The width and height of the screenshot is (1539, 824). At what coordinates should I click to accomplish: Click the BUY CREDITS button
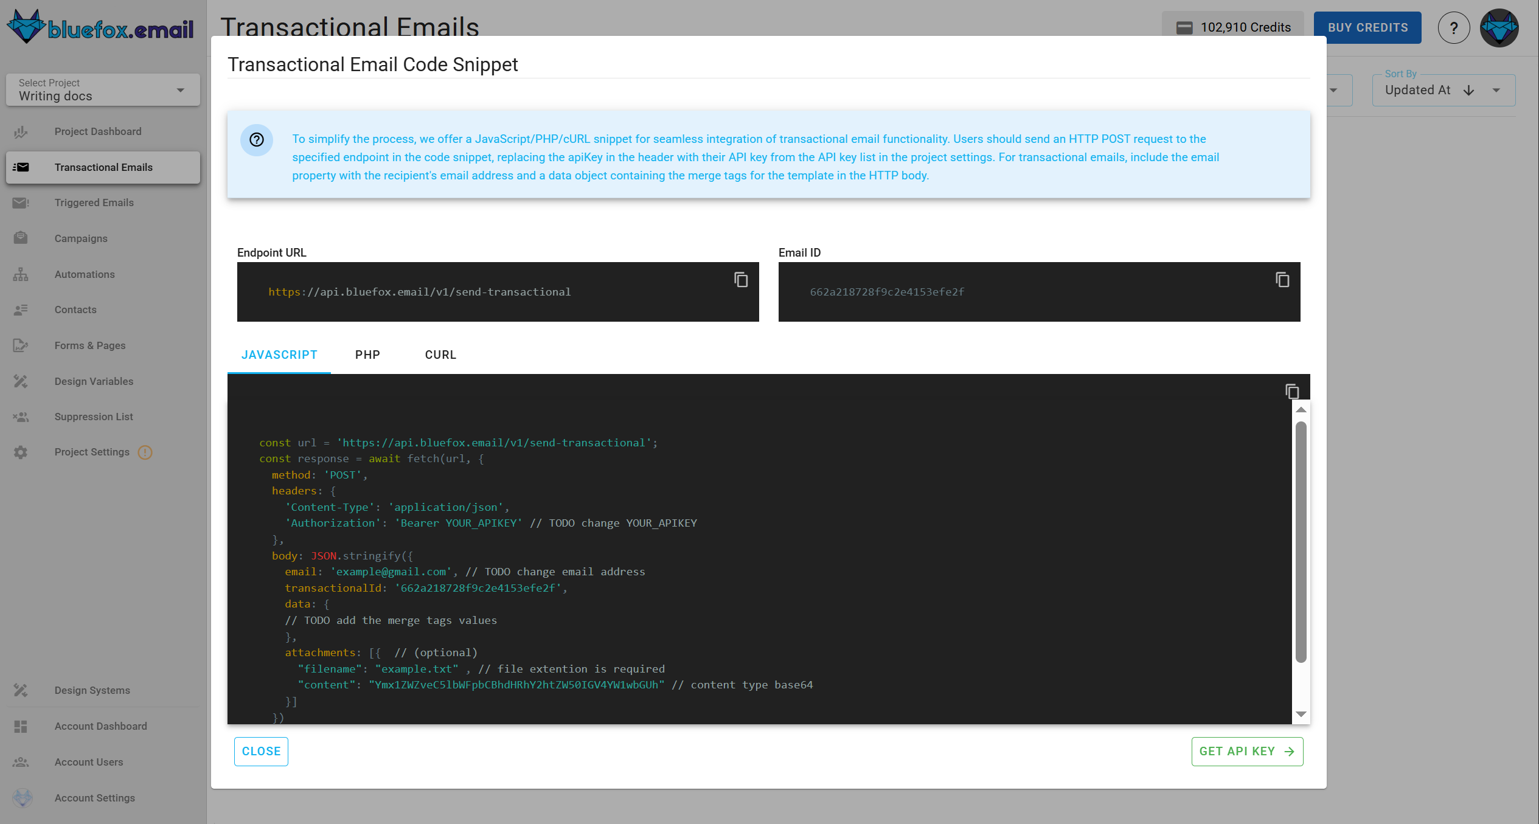[1367, 27]
